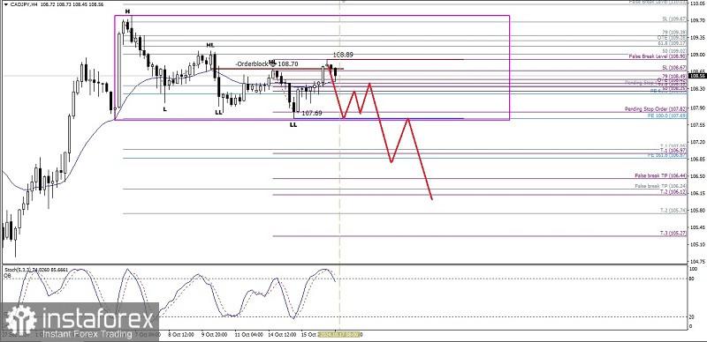Image resolution: width=707 pixels, height=342 pixels.
Task: Click the 104.75 price axis value
Action: (x=698, y=261)
